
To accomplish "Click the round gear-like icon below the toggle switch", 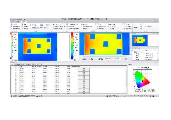I will (x=54, y=27).
